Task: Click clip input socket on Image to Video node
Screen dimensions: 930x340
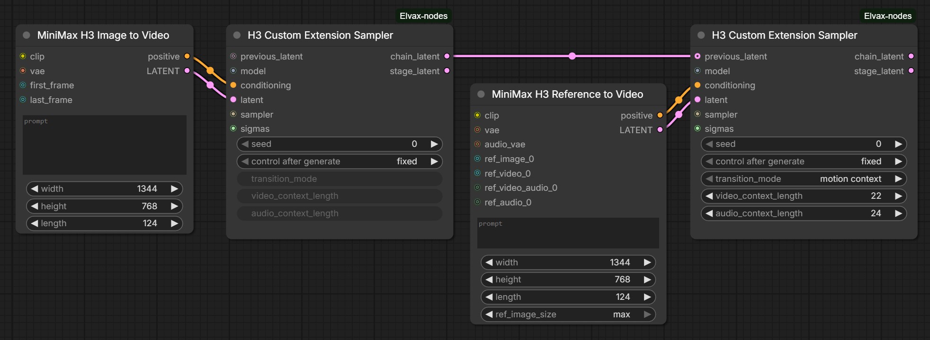Action: point(23,56)
